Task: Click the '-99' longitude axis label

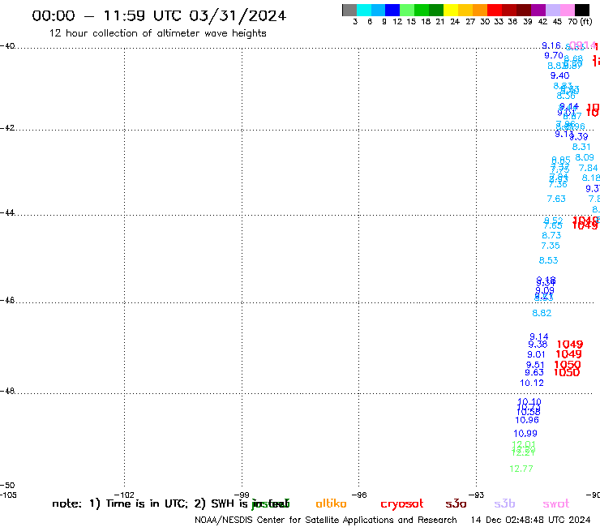Action: pos(242,495)
